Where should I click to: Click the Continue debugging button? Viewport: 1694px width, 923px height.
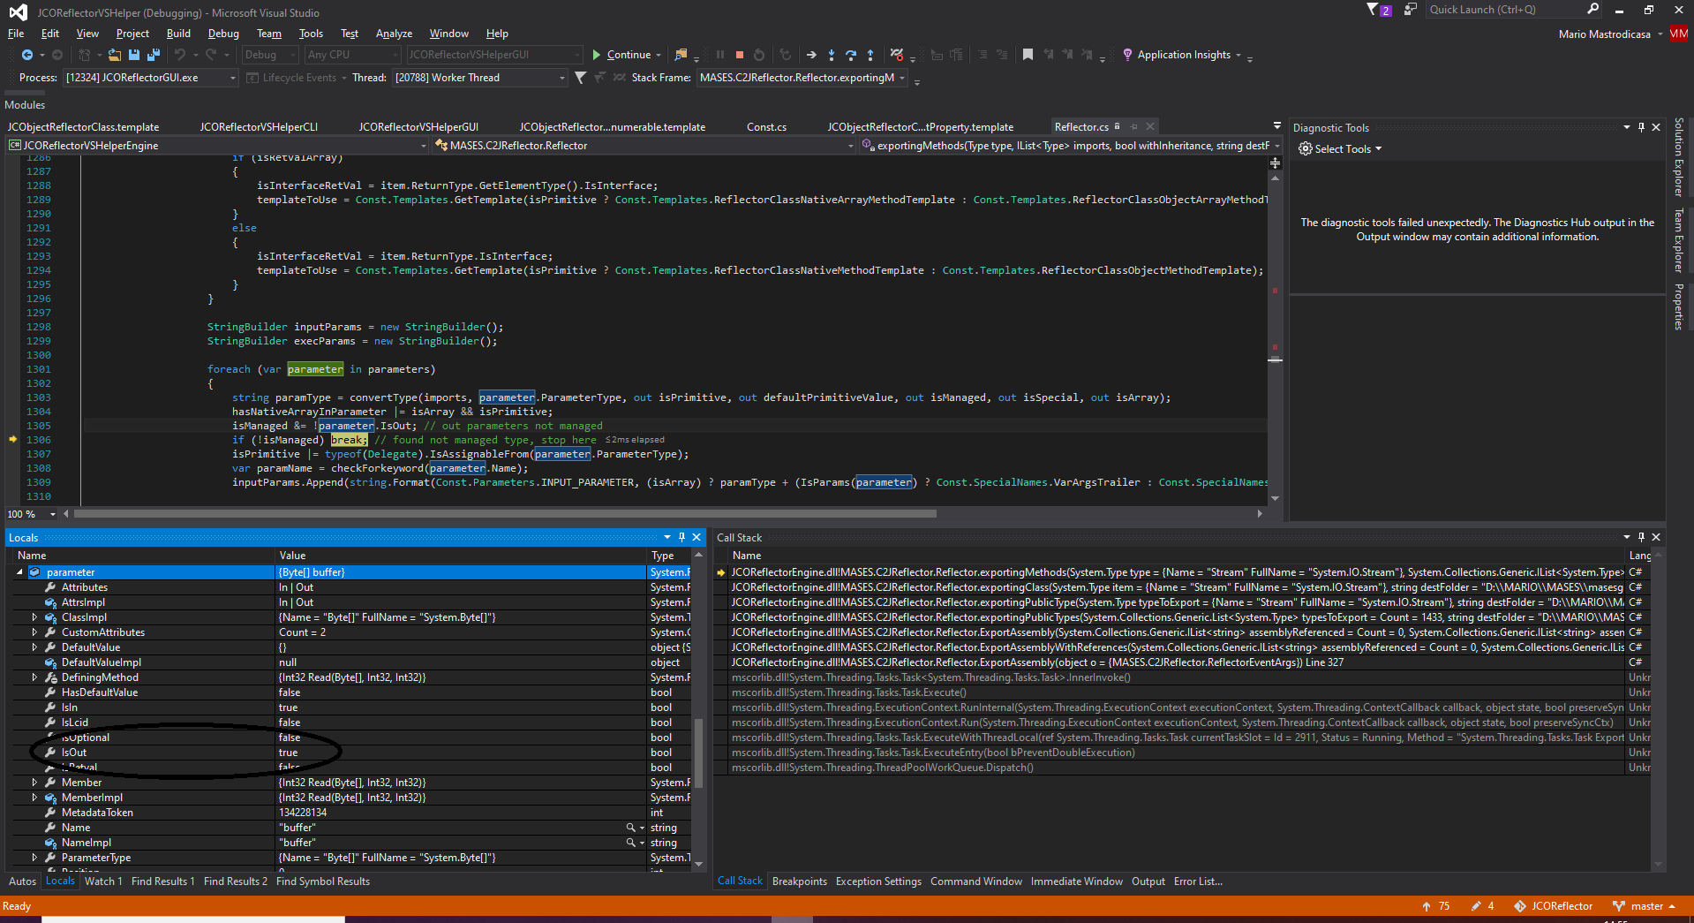point(624,54)
